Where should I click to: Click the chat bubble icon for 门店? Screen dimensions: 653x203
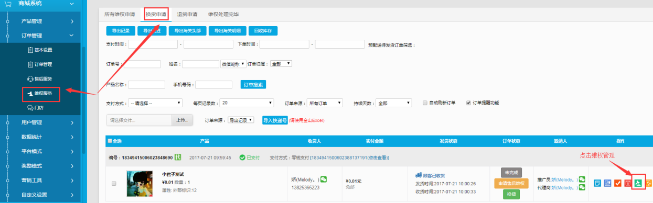coord(30,107)
